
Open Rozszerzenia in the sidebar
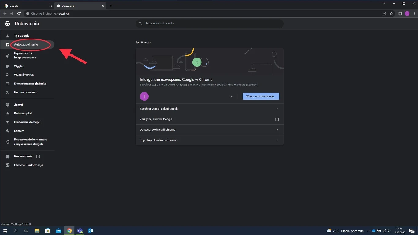click(x=23, y=156)
